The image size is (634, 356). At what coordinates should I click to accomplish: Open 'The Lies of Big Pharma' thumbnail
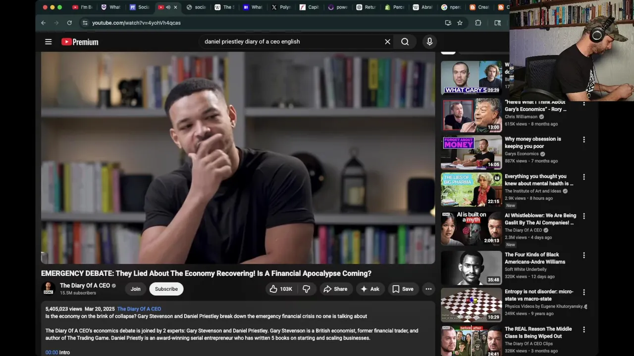(x=472, y=189)
